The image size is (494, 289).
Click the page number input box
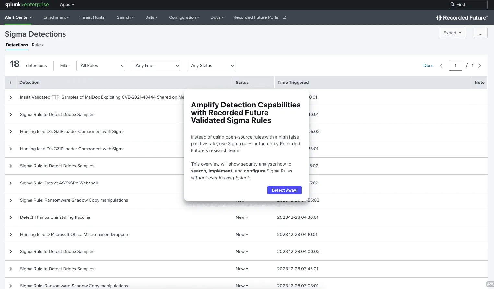tap(455, 66)
